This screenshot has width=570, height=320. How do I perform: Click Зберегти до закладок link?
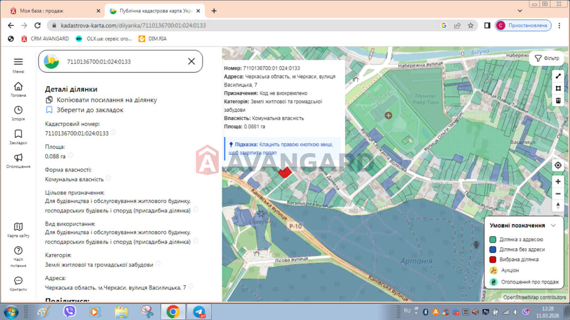(x=90, y=110)
